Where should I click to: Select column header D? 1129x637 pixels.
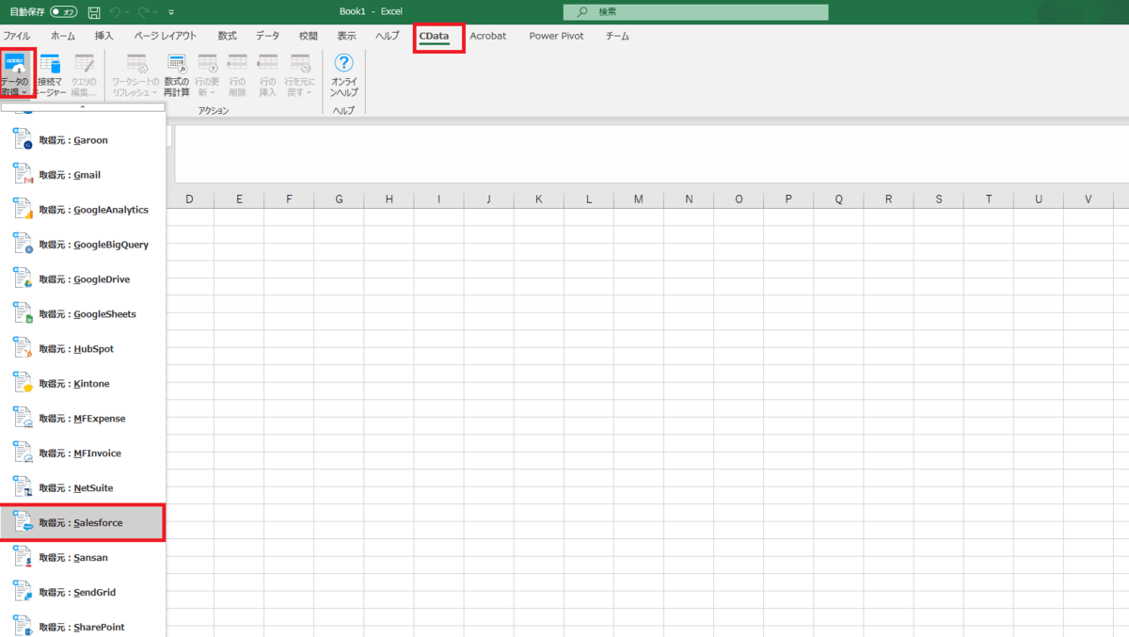pyautogui.click(x=189, y=199)
